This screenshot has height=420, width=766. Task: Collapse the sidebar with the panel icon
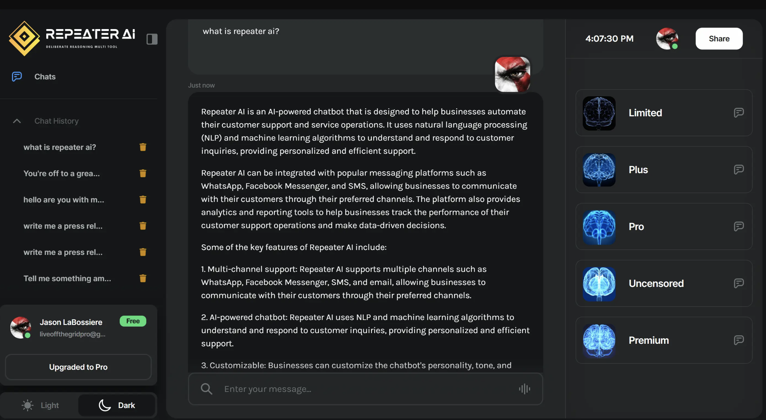[x=152, y=39]
